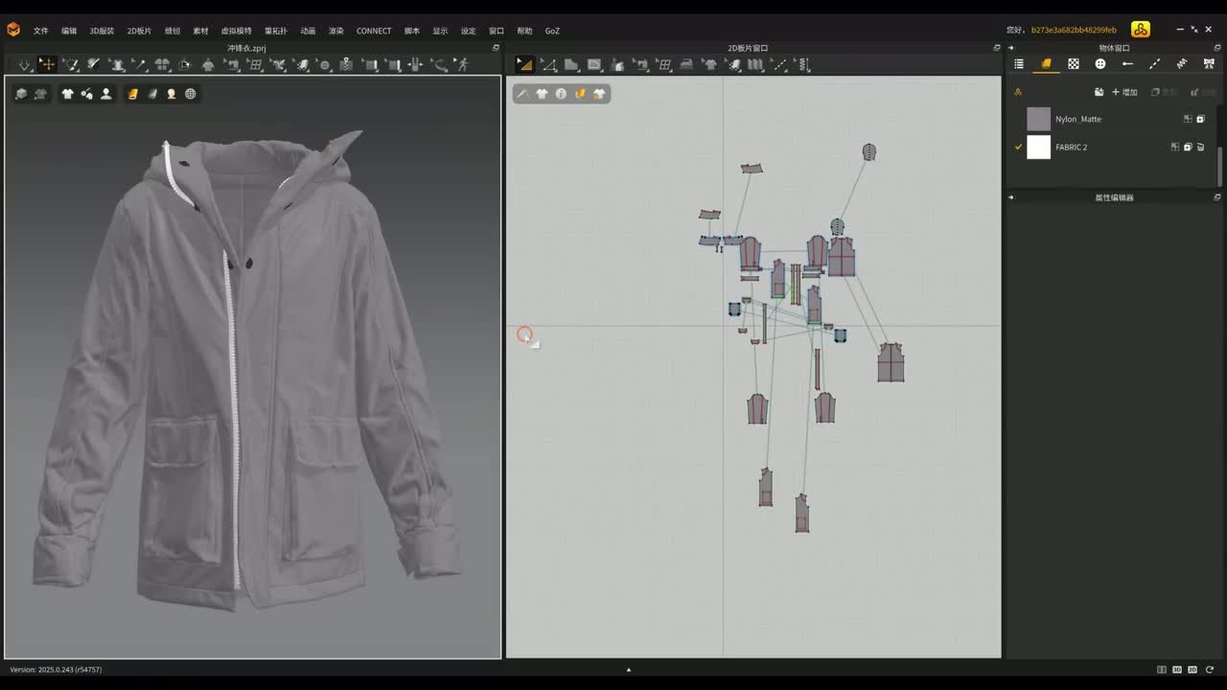Select the edit pattern tool in 2D toolbar
This screenshot has height=690, width=1227.
tap(548, 65)
